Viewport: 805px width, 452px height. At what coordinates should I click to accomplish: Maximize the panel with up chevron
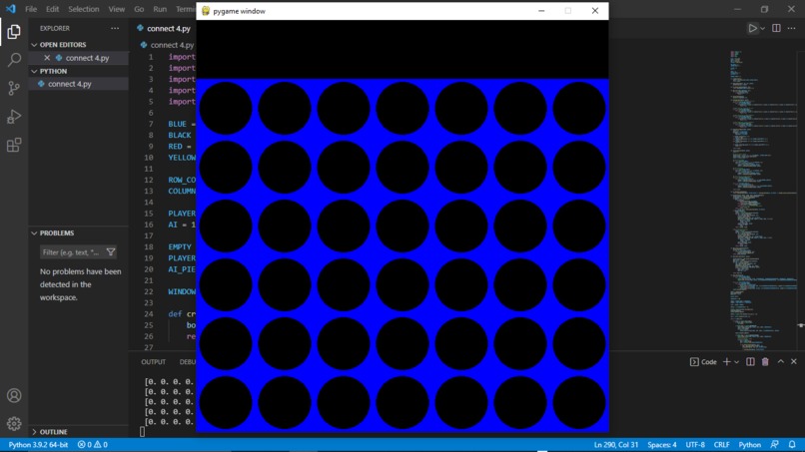point(780,362)
